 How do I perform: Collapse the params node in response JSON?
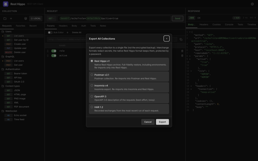point(190,56)
